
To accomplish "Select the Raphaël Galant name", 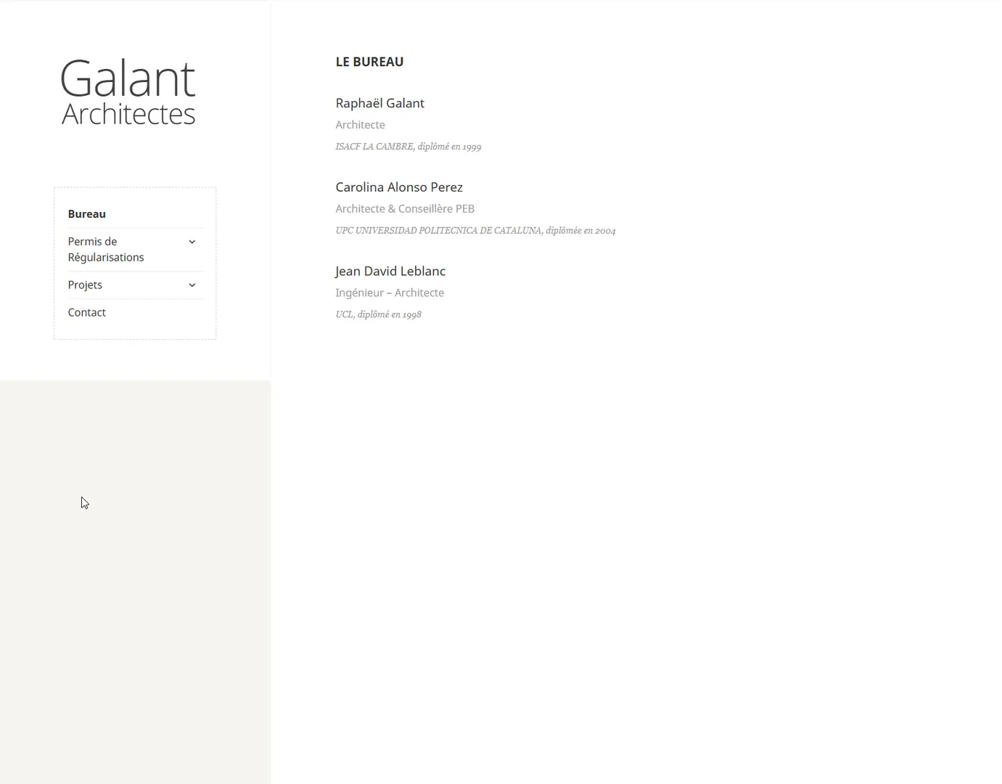I will point(379,103).
